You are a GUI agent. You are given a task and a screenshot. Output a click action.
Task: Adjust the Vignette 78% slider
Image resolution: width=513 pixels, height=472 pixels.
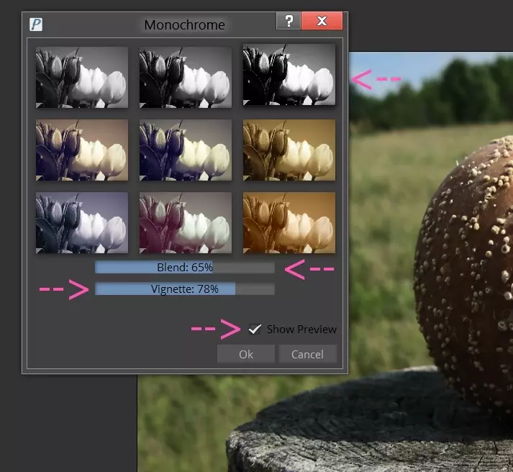click(x=184, y=289)
